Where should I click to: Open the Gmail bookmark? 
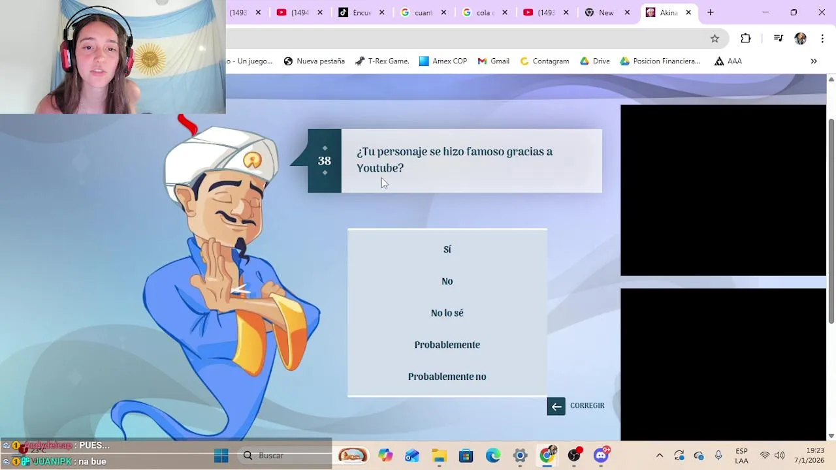[493, 61]
